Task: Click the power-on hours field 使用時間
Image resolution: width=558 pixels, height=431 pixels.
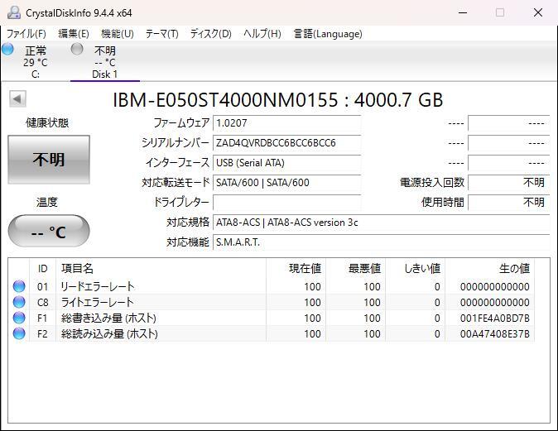Action: pyautogui.click(x=509, y=203)
